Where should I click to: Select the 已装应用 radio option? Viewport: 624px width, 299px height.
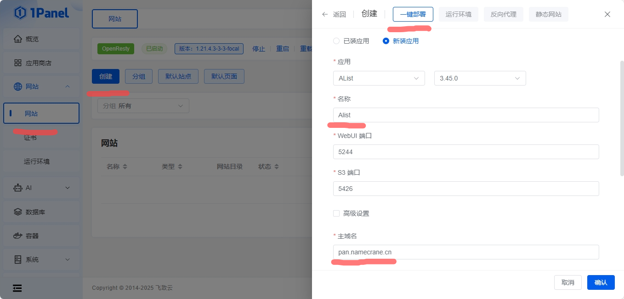[x=336, y=41]
